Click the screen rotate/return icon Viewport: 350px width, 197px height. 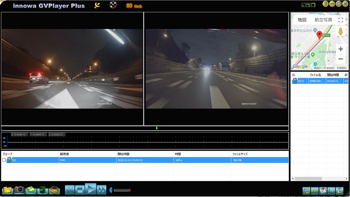[x=307, y=191]
